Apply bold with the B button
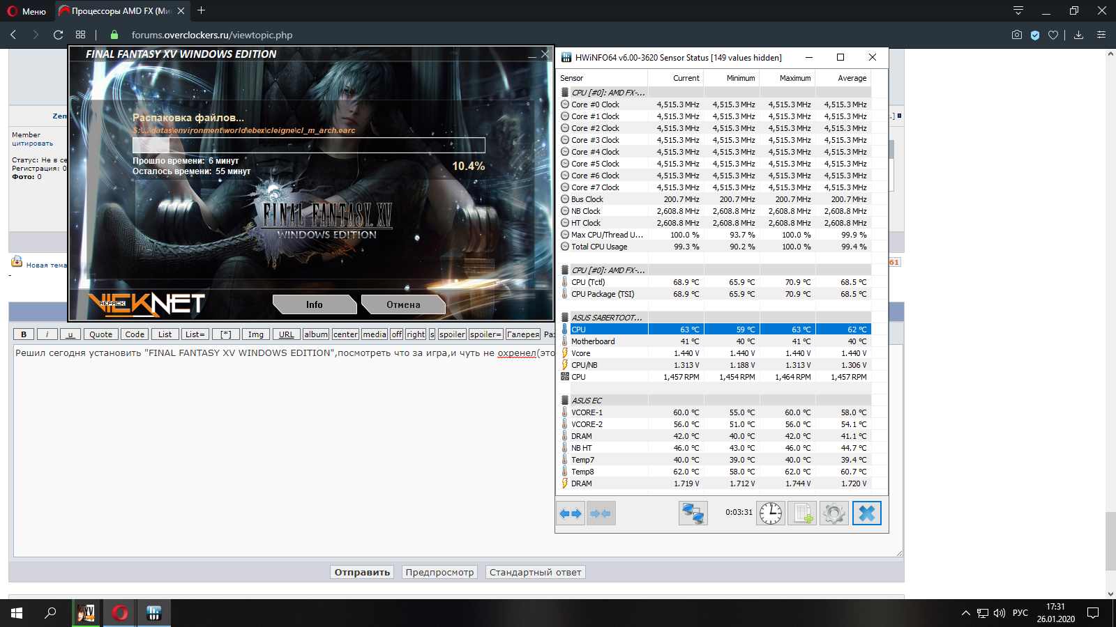 24,334
